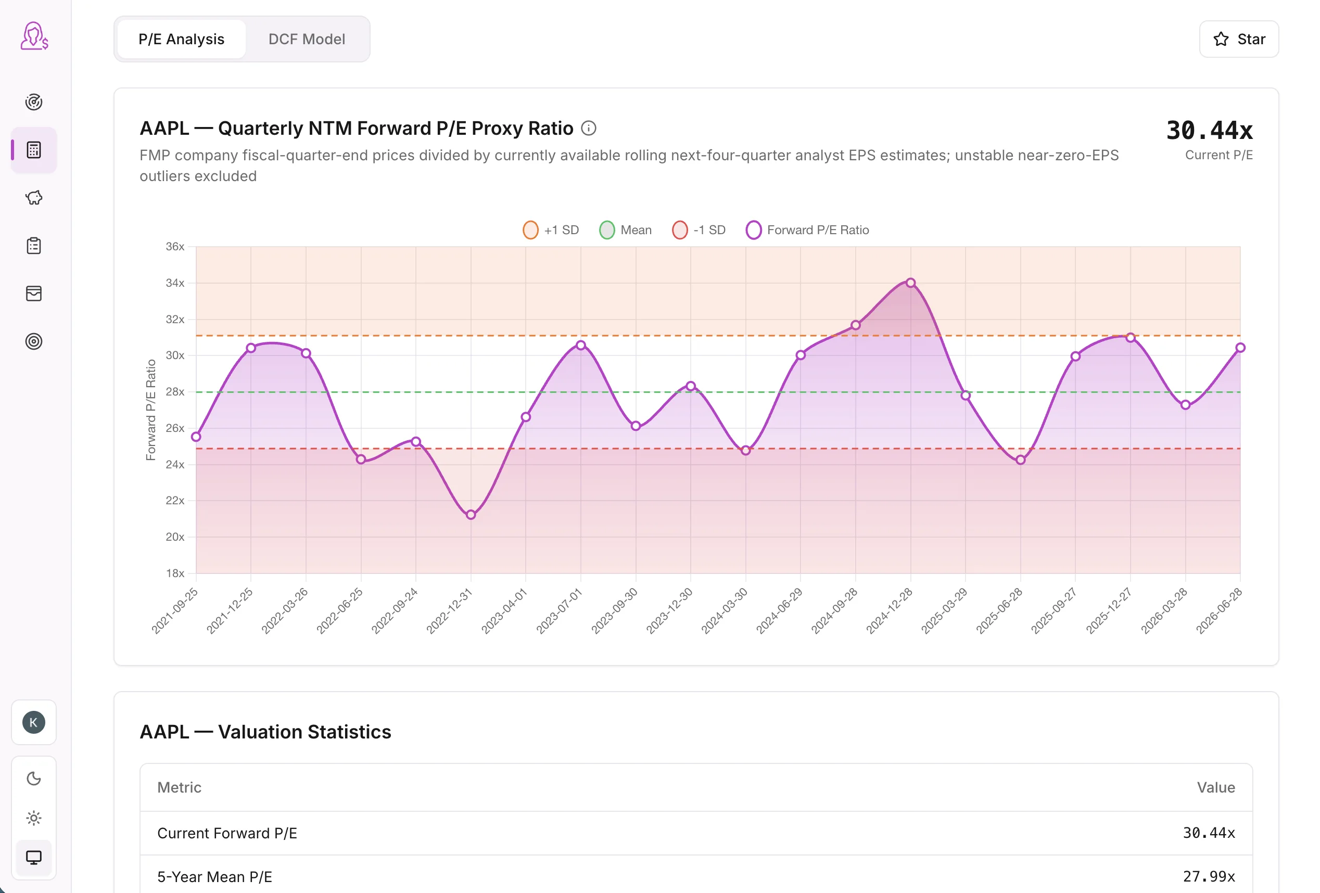This screenshot has width=1320, height=893.
Task: Click the AAPL Valuation Statistics heading
Action: (266, 732)
